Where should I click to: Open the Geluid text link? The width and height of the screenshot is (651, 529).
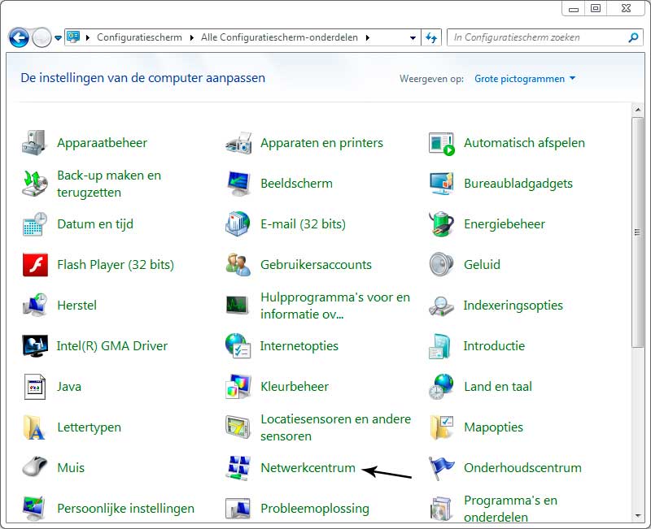(x=482, y=265)
